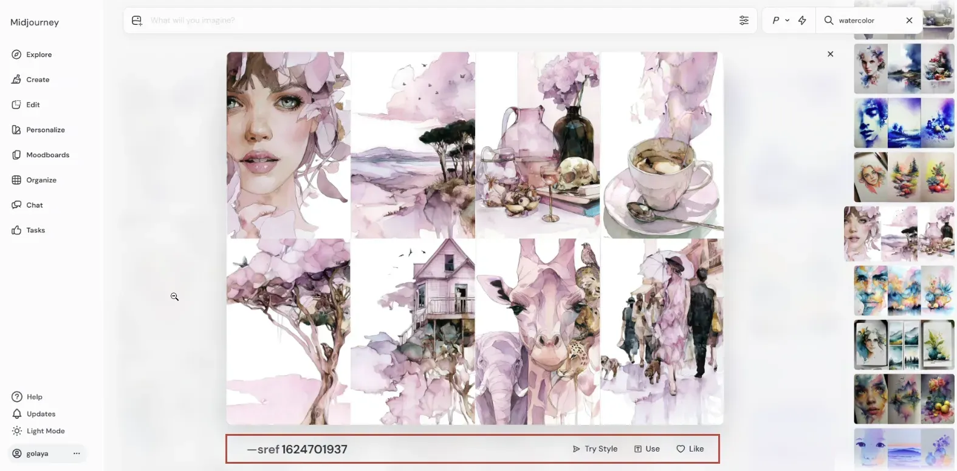This screenshot has width=957, height=471.
Task: Click the image prompt icon in the imagine bar
Action: point(137,21)
